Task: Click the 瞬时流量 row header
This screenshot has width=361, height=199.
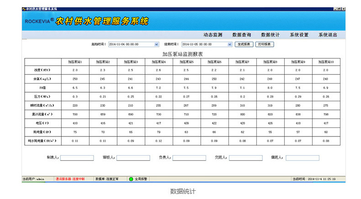Action: point(43,105)
